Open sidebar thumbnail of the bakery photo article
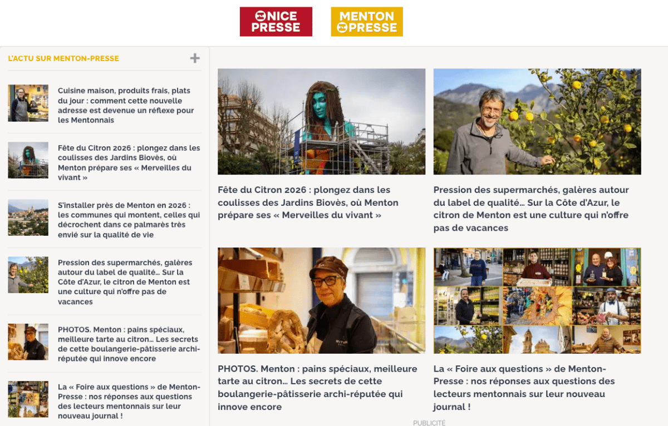Image resolution: width=668 pixels, height=426 pixels. (28, 342)
